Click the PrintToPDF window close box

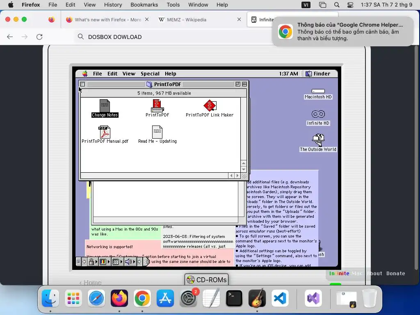point(83,84)
